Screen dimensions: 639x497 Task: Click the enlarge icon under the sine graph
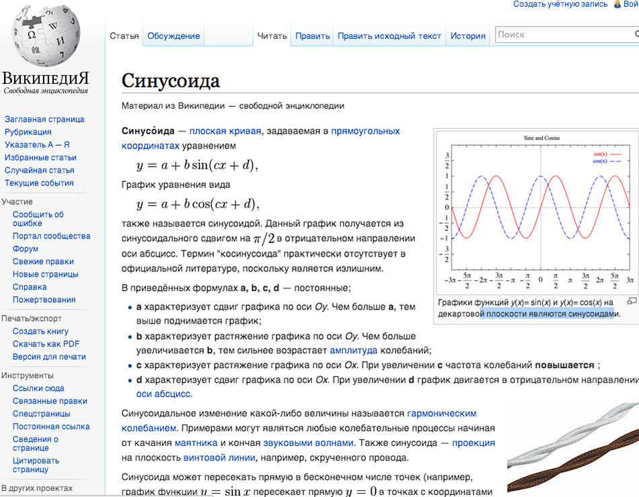click(631, 302)
